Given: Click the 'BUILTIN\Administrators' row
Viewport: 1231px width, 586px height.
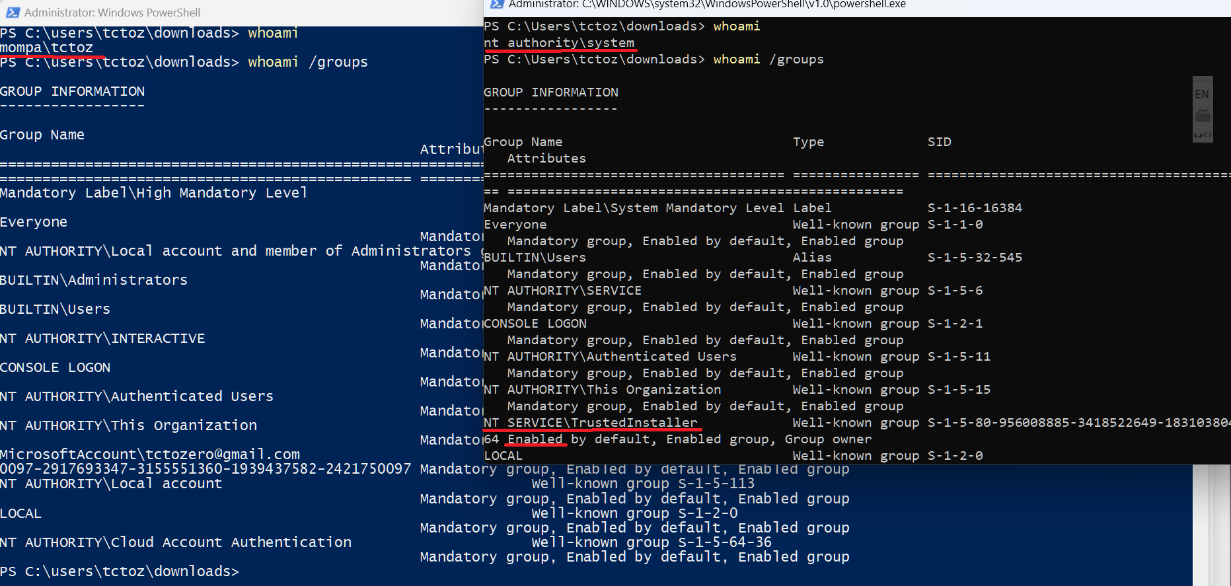Looking at the screenshot, I should pyautogui.click(x=94, y=280).
